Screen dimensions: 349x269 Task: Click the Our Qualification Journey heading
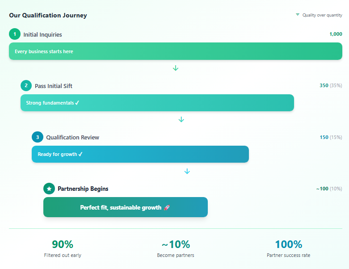click(48, 15)
